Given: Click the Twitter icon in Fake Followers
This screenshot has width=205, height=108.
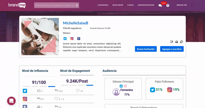Looking at the screenshot, I should [x=152, y=90].
